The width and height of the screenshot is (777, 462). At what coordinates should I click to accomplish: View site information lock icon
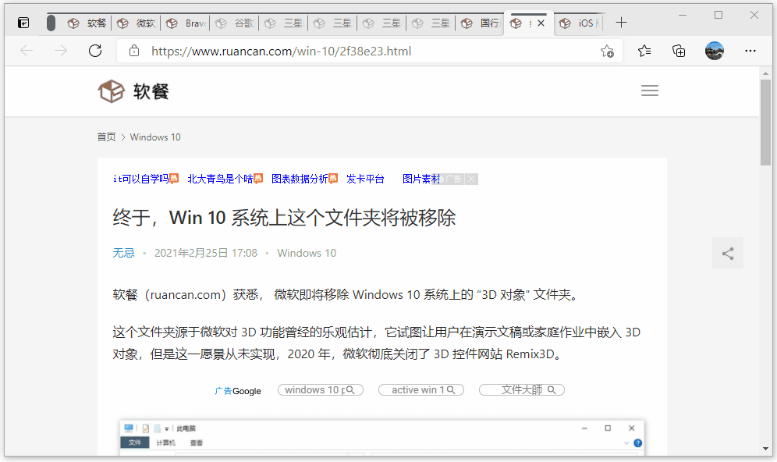[x=134, y=51]
